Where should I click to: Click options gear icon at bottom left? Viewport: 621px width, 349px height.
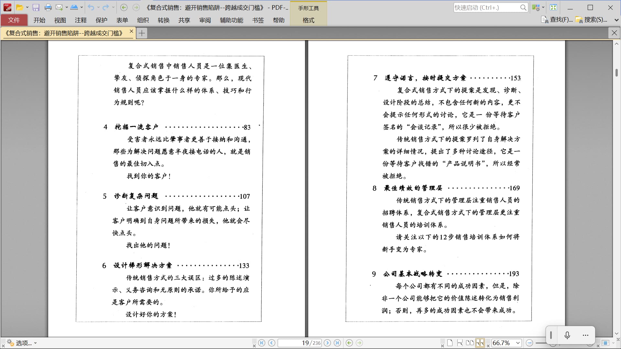pyautogui.click(x=10, y=343)
